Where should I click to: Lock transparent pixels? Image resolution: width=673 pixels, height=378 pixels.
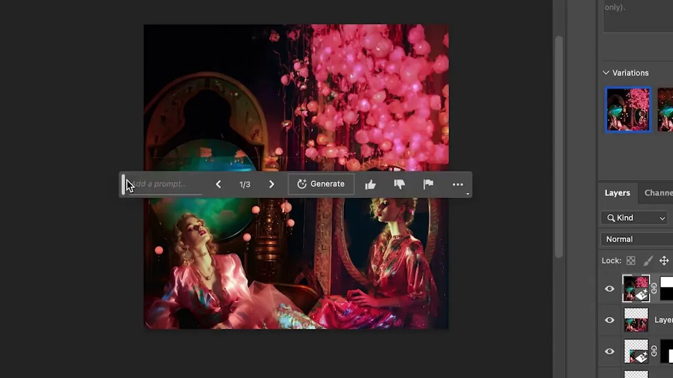631,261
